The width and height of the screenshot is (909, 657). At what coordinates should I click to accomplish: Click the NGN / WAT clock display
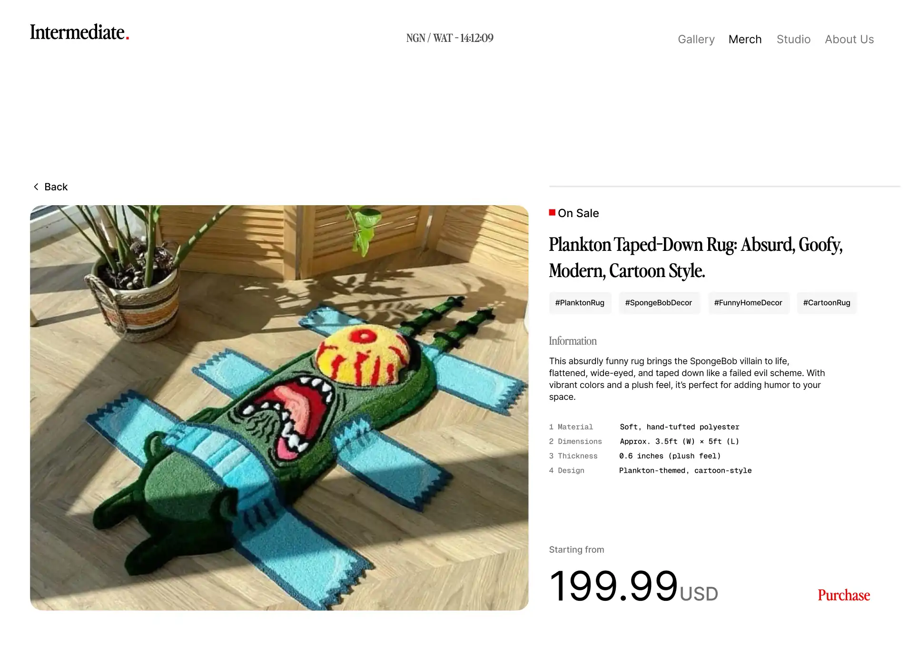click(x=449, y=38)
